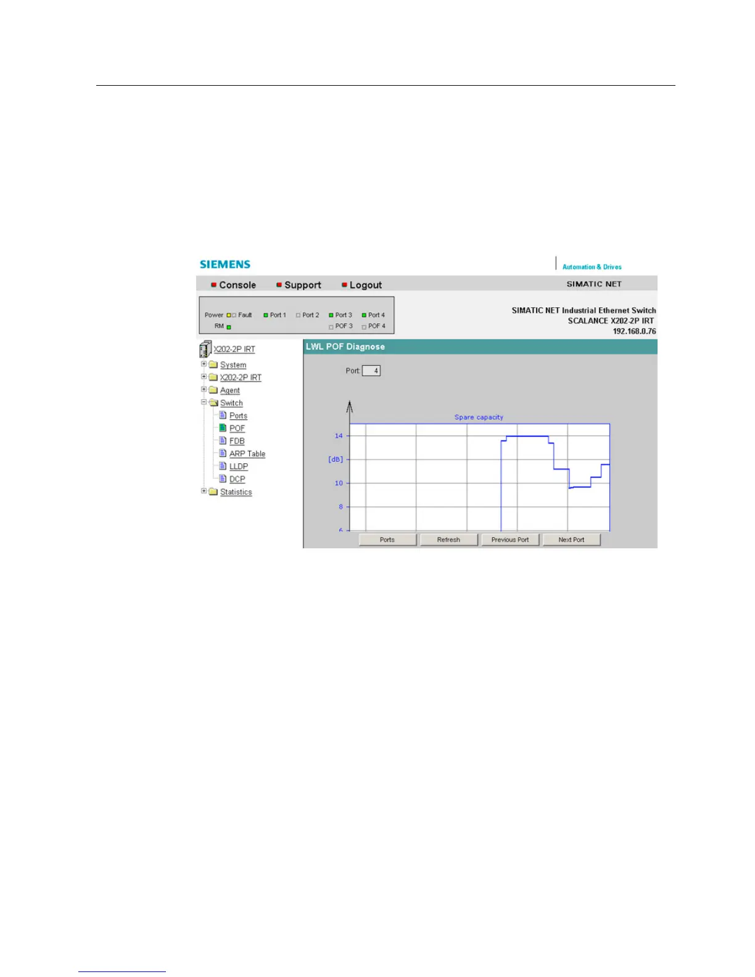
Task: Select the ARP Table page in tree
Action: pos(247,453)
